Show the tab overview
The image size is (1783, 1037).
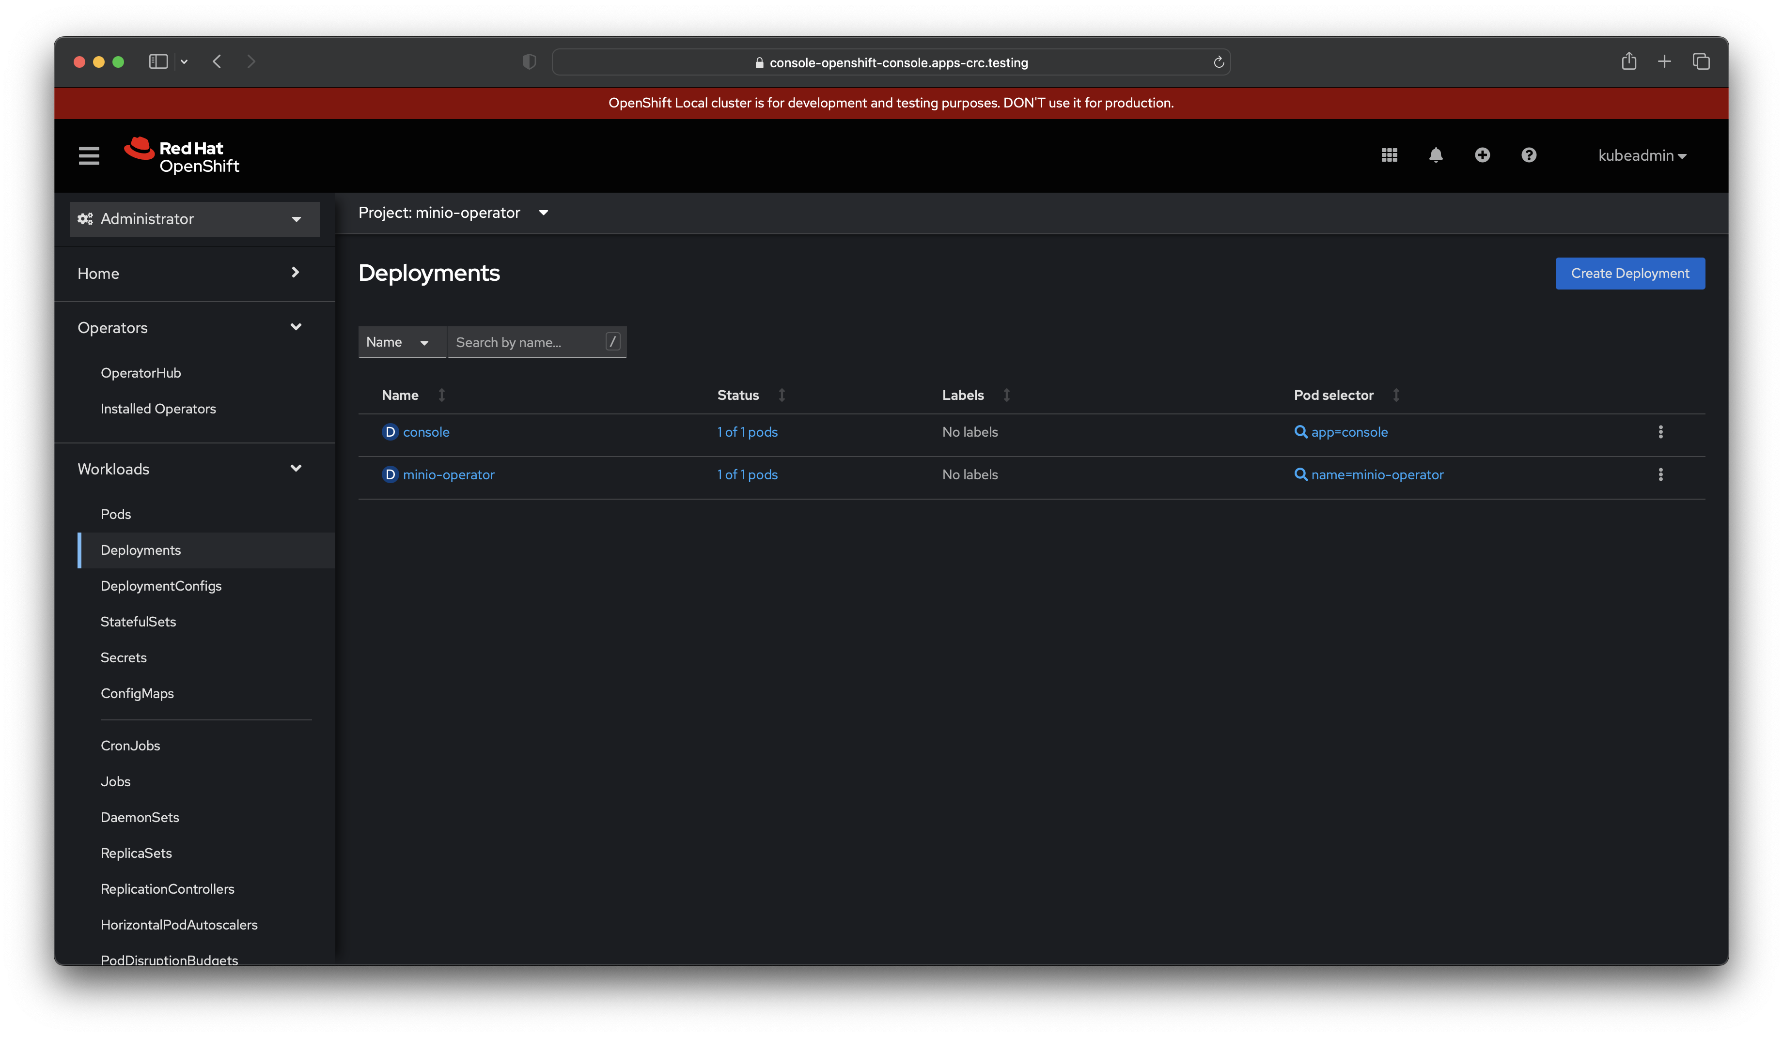[x=1701, y=61]
